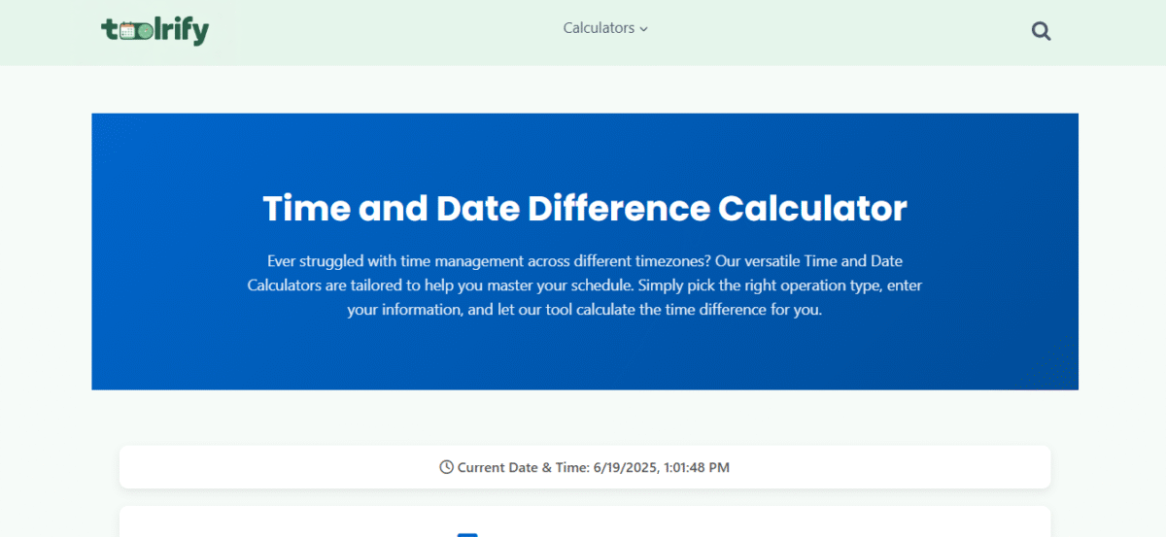
Task: Click the calendar icon in Toolrify logo
Action: [127, 31]
